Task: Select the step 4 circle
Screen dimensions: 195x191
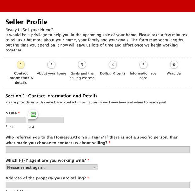Action: (113, 65)
